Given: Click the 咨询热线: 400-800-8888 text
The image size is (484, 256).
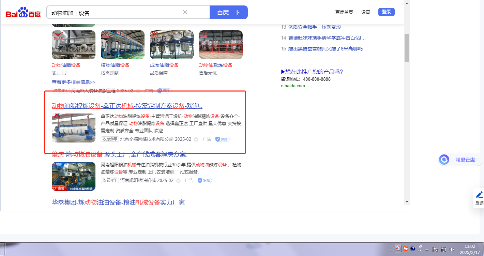Looking at the screenshot, I should point(306,79).
